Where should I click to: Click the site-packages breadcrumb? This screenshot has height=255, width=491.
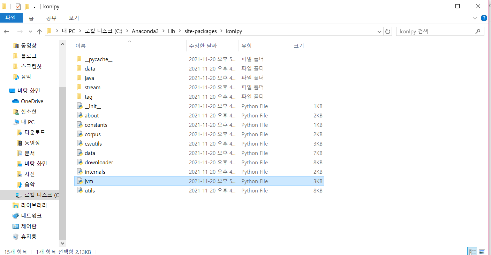click(201, 31)
